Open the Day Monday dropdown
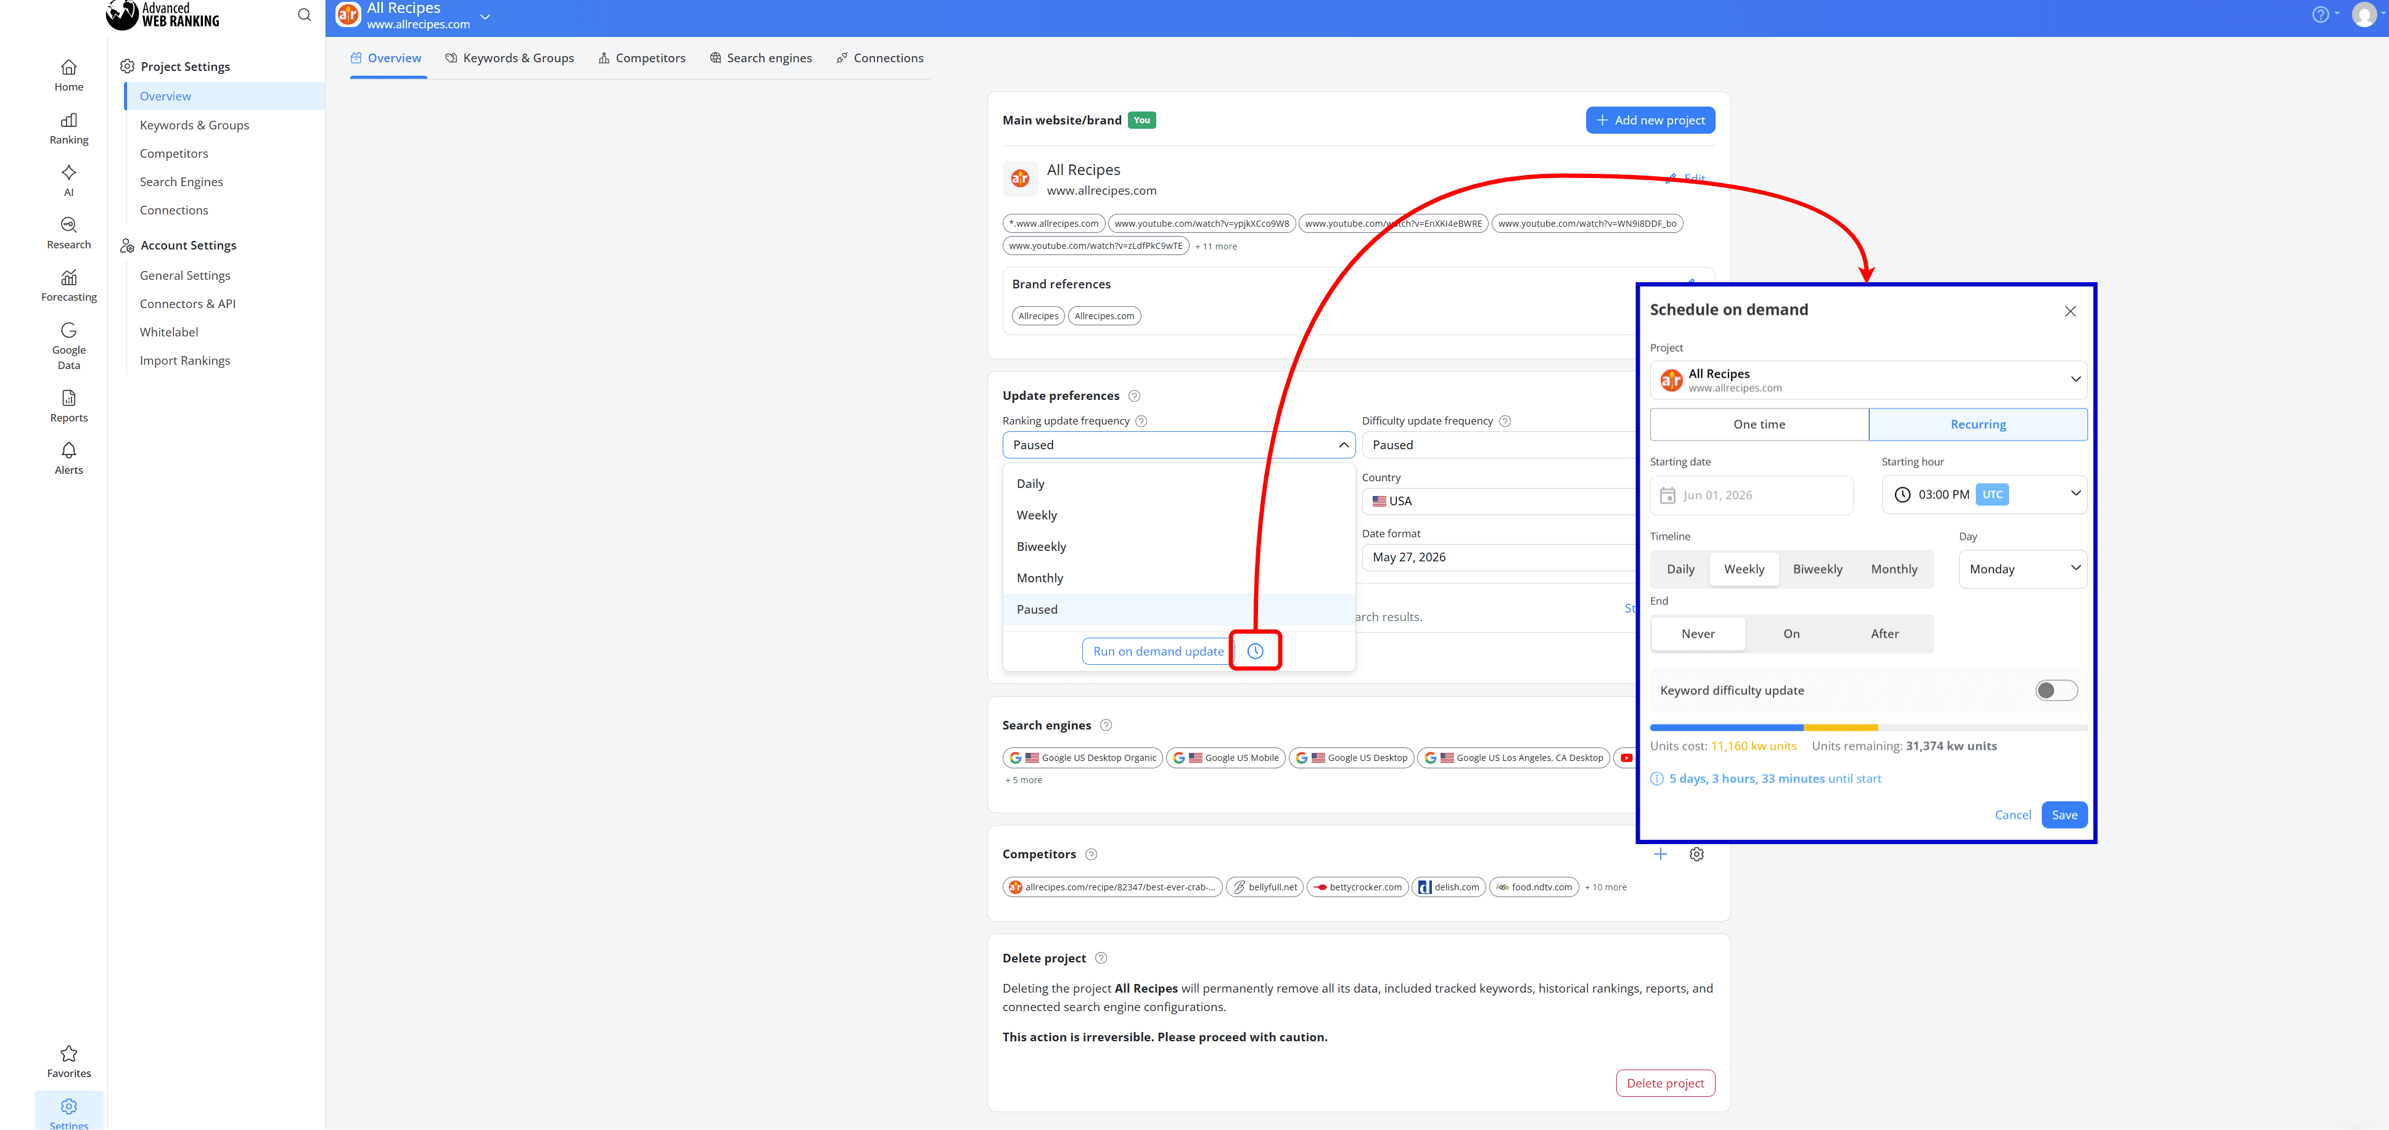The height and width of the screenshot is (1130, 2389). point(2023,570)
